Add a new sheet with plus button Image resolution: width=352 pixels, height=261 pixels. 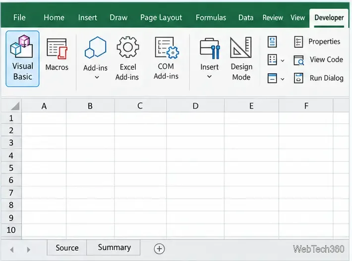coord(159,249)
